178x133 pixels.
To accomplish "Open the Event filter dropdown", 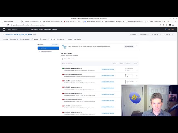I will (115, 64).
